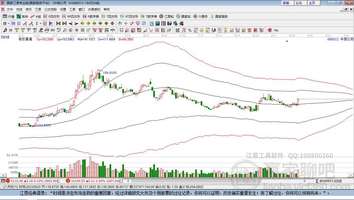Click scrollbar left arrow in status bar
Viewport: 354px width, 200px height.
coord(128,181)
